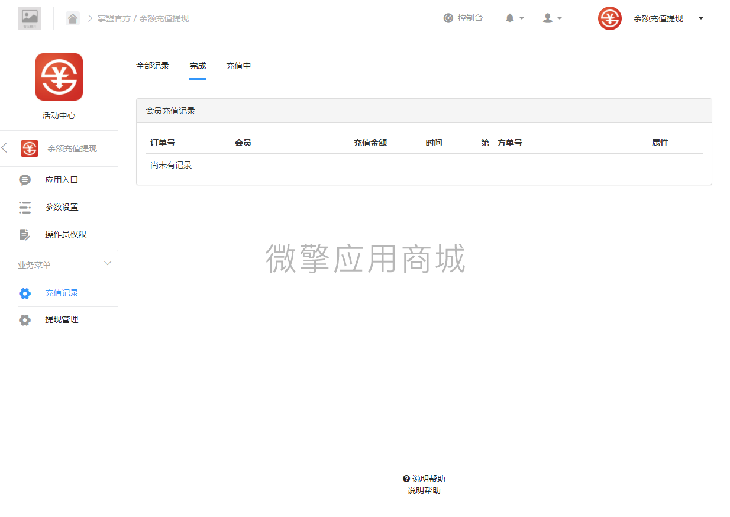Click the 活动中心 label in the sidebar
The height and width of the screenshot is (517, 730).
click(x=59, y=116)
